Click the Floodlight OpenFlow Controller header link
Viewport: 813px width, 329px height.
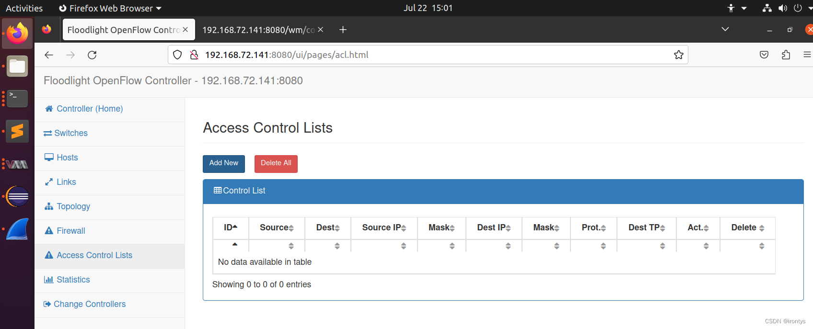(x=173, y=80)
